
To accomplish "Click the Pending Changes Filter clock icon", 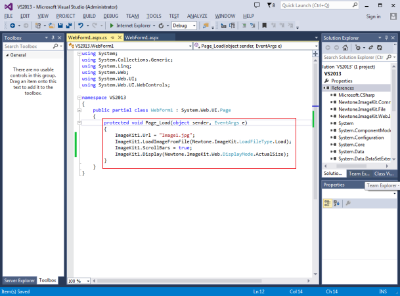I will point(358,48).
